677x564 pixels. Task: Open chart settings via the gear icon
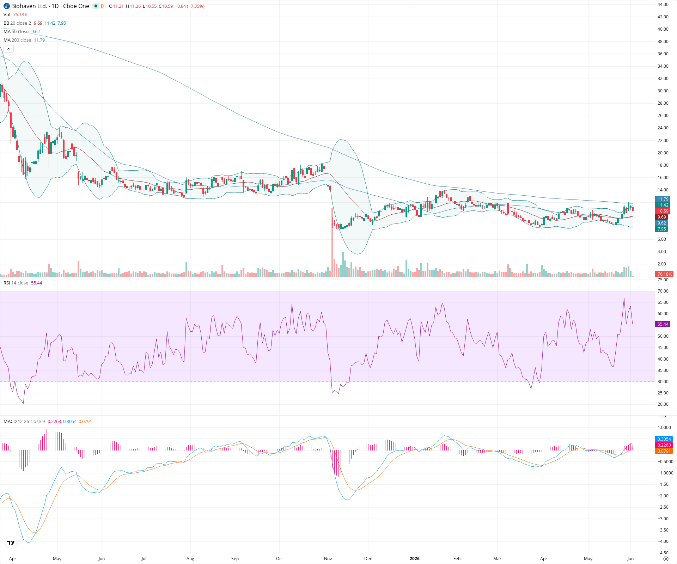coord(666,559)
